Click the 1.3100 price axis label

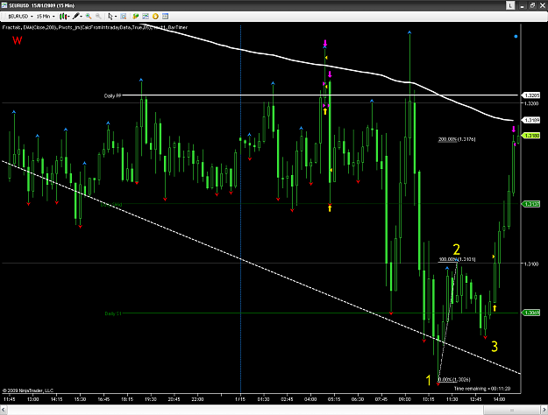click(531, 264)
